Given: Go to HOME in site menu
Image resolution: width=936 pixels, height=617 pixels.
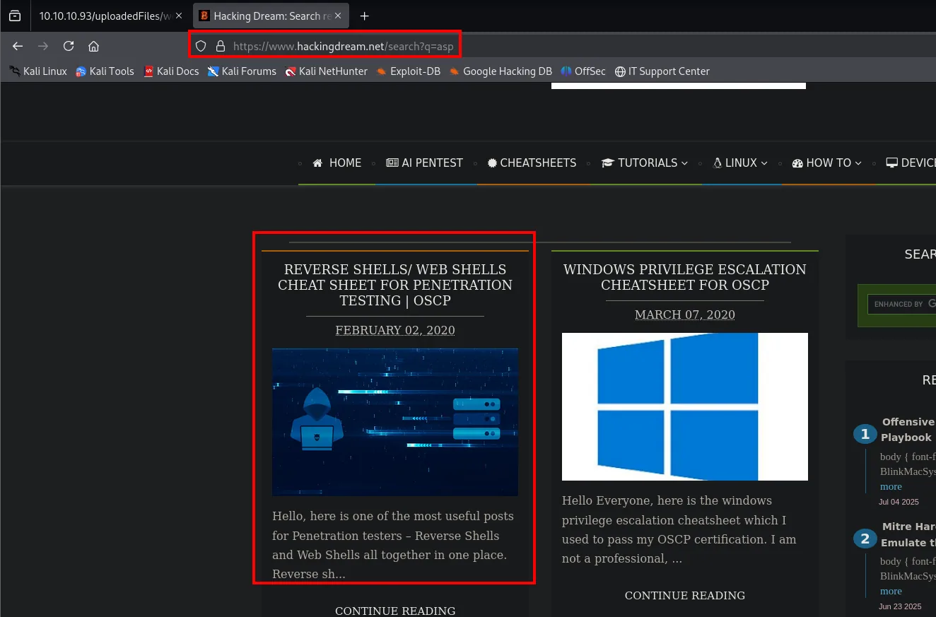Looking at the screenshot, I should (337, 163).
